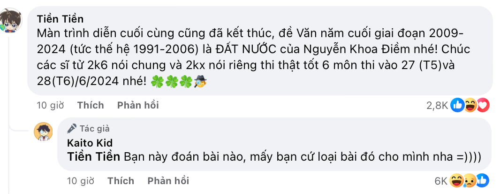The image size is (500, 194).
Task: Show the 6K reactions list
Action: [441, 181]
